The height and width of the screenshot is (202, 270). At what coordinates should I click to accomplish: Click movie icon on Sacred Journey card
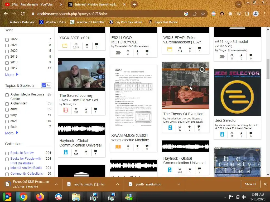point(66,110)
